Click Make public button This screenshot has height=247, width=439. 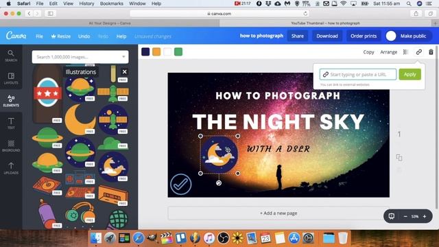pyautogui.click(x=409, y=36)
